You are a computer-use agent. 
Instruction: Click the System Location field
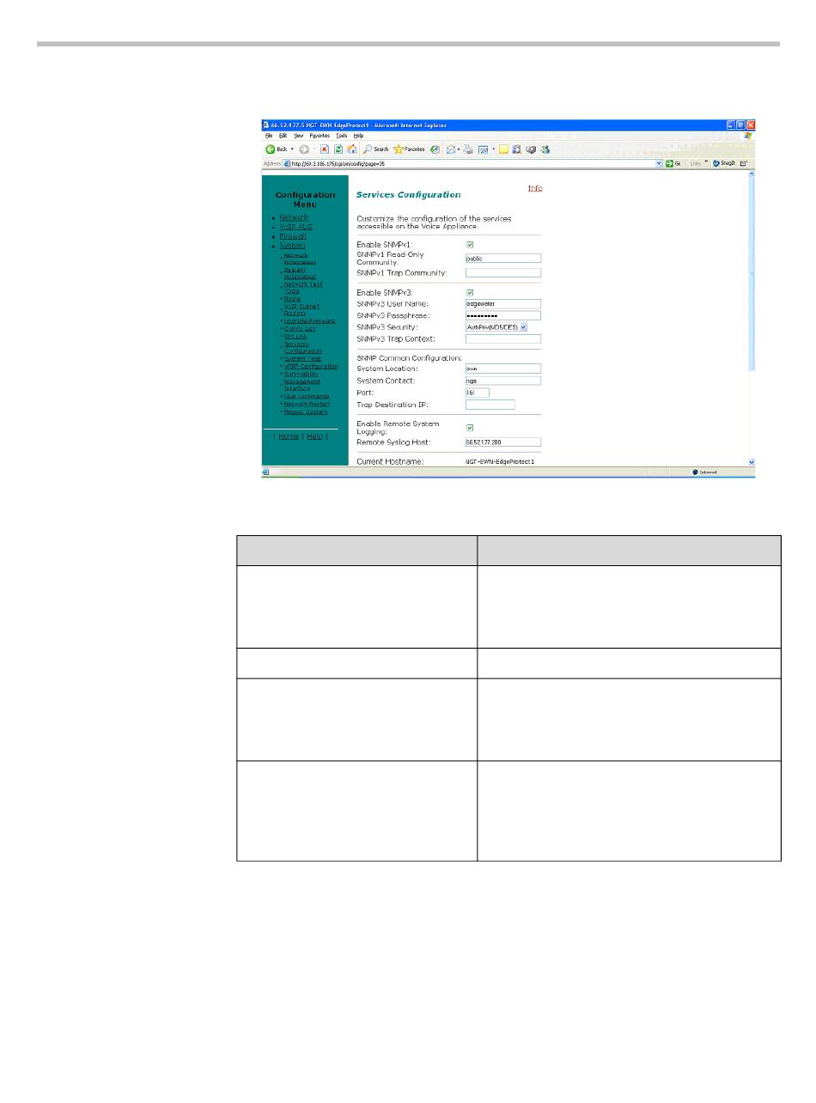(x=503, y=369)
